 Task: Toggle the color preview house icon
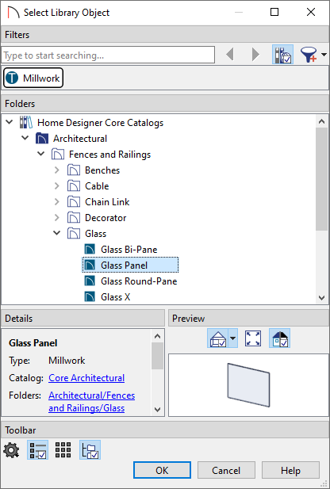click(280, 338)
